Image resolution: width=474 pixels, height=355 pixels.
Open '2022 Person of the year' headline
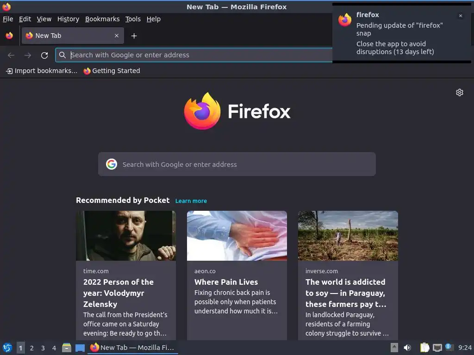(118, 293)
